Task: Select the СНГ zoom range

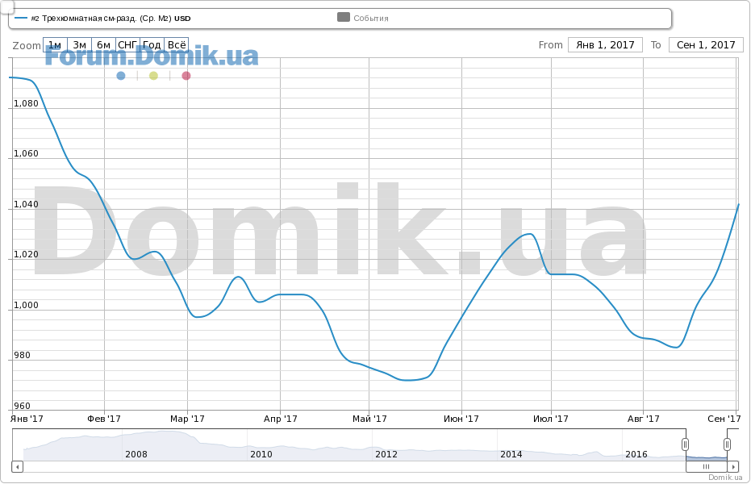Action: click(128, 45)
